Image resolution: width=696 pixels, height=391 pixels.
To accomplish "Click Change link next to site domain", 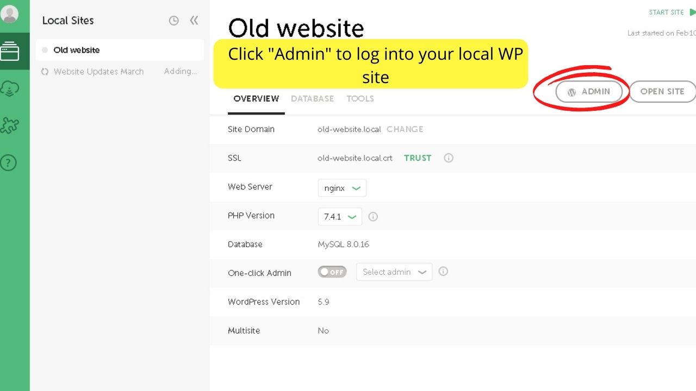I will (405, 129).
